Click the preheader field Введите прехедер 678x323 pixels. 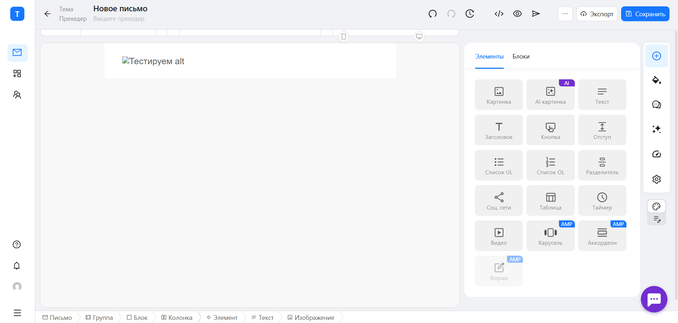tap(119, 19)
